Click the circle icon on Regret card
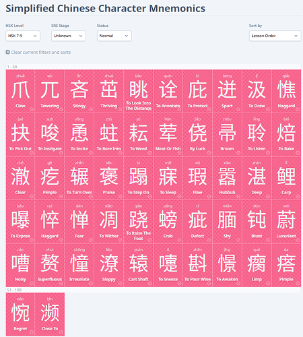The width and height of the screenshot is (303, 337). point(32,332)
